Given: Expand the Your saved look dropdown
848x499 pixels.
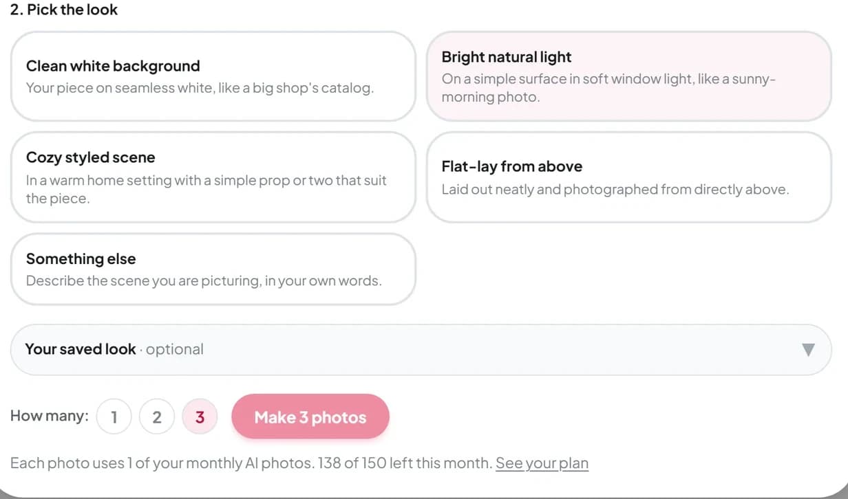Looking at the screenshot, I should pos(421,350).
